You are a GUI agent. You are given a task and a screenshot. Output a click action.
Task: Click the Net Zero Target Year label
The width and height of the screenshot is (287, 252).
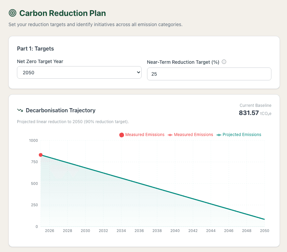tap(40, 62)
